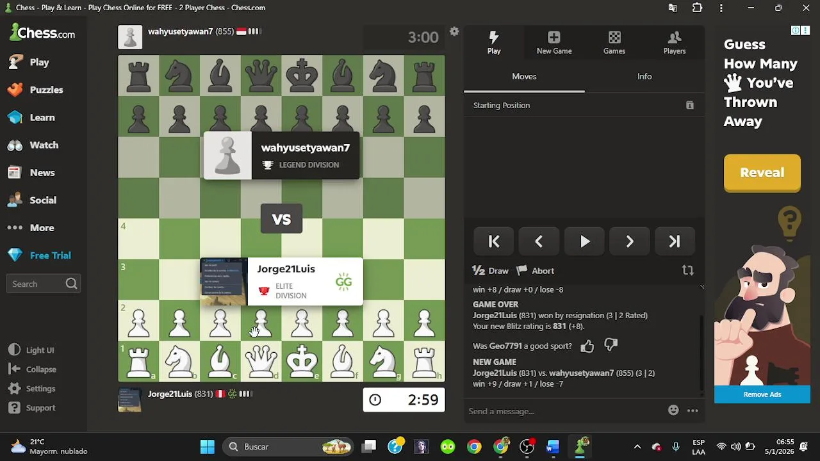Focus the sidebar Search field
The height and width of the screenshot is (461, 820).
(43, 284)
